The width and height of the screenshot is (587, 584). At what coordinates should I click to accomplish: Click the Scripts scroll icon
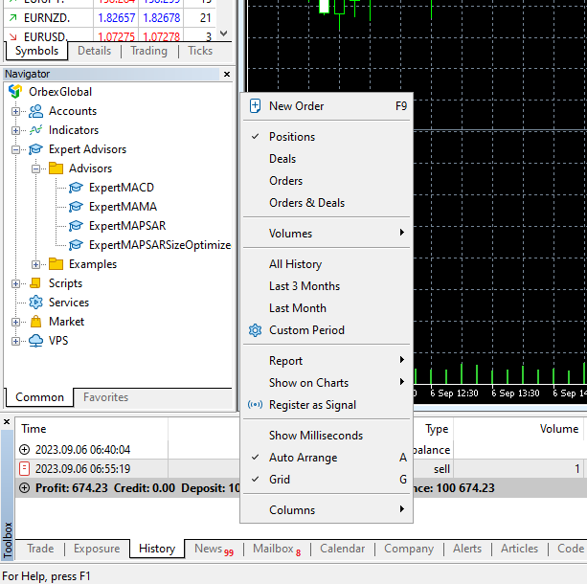(35, 283)
